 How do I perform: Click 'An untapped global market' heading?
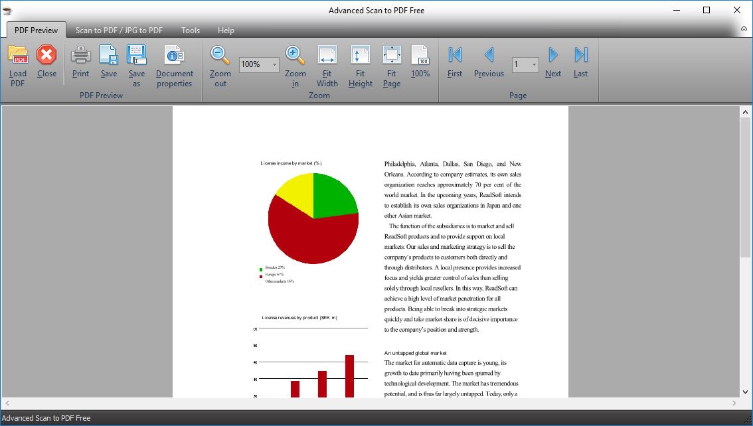pyautogui.click(x=416, y=353)
